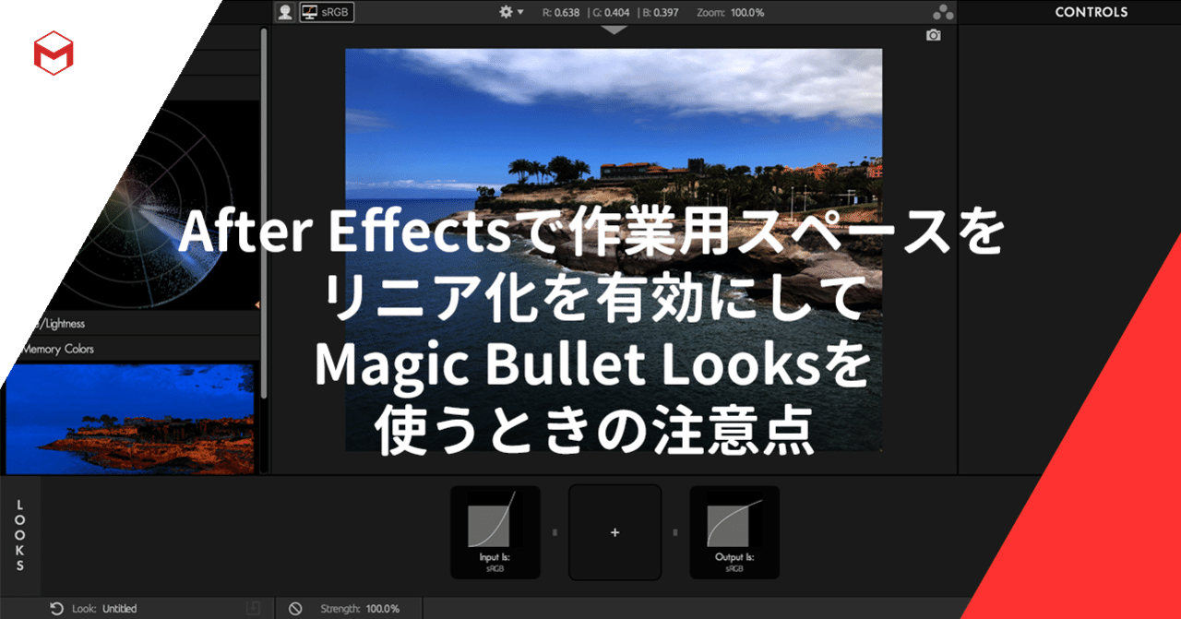Click the plus button to add a tool
Image resolution: width=1181 pixels, height=619 pixels.
pos(614,532)
